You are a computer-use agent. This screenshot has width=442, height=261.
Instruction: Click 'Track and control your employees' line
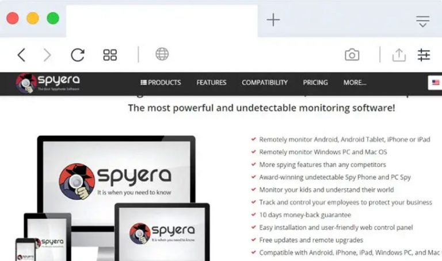pyautogui.click(x=345, y=202)
